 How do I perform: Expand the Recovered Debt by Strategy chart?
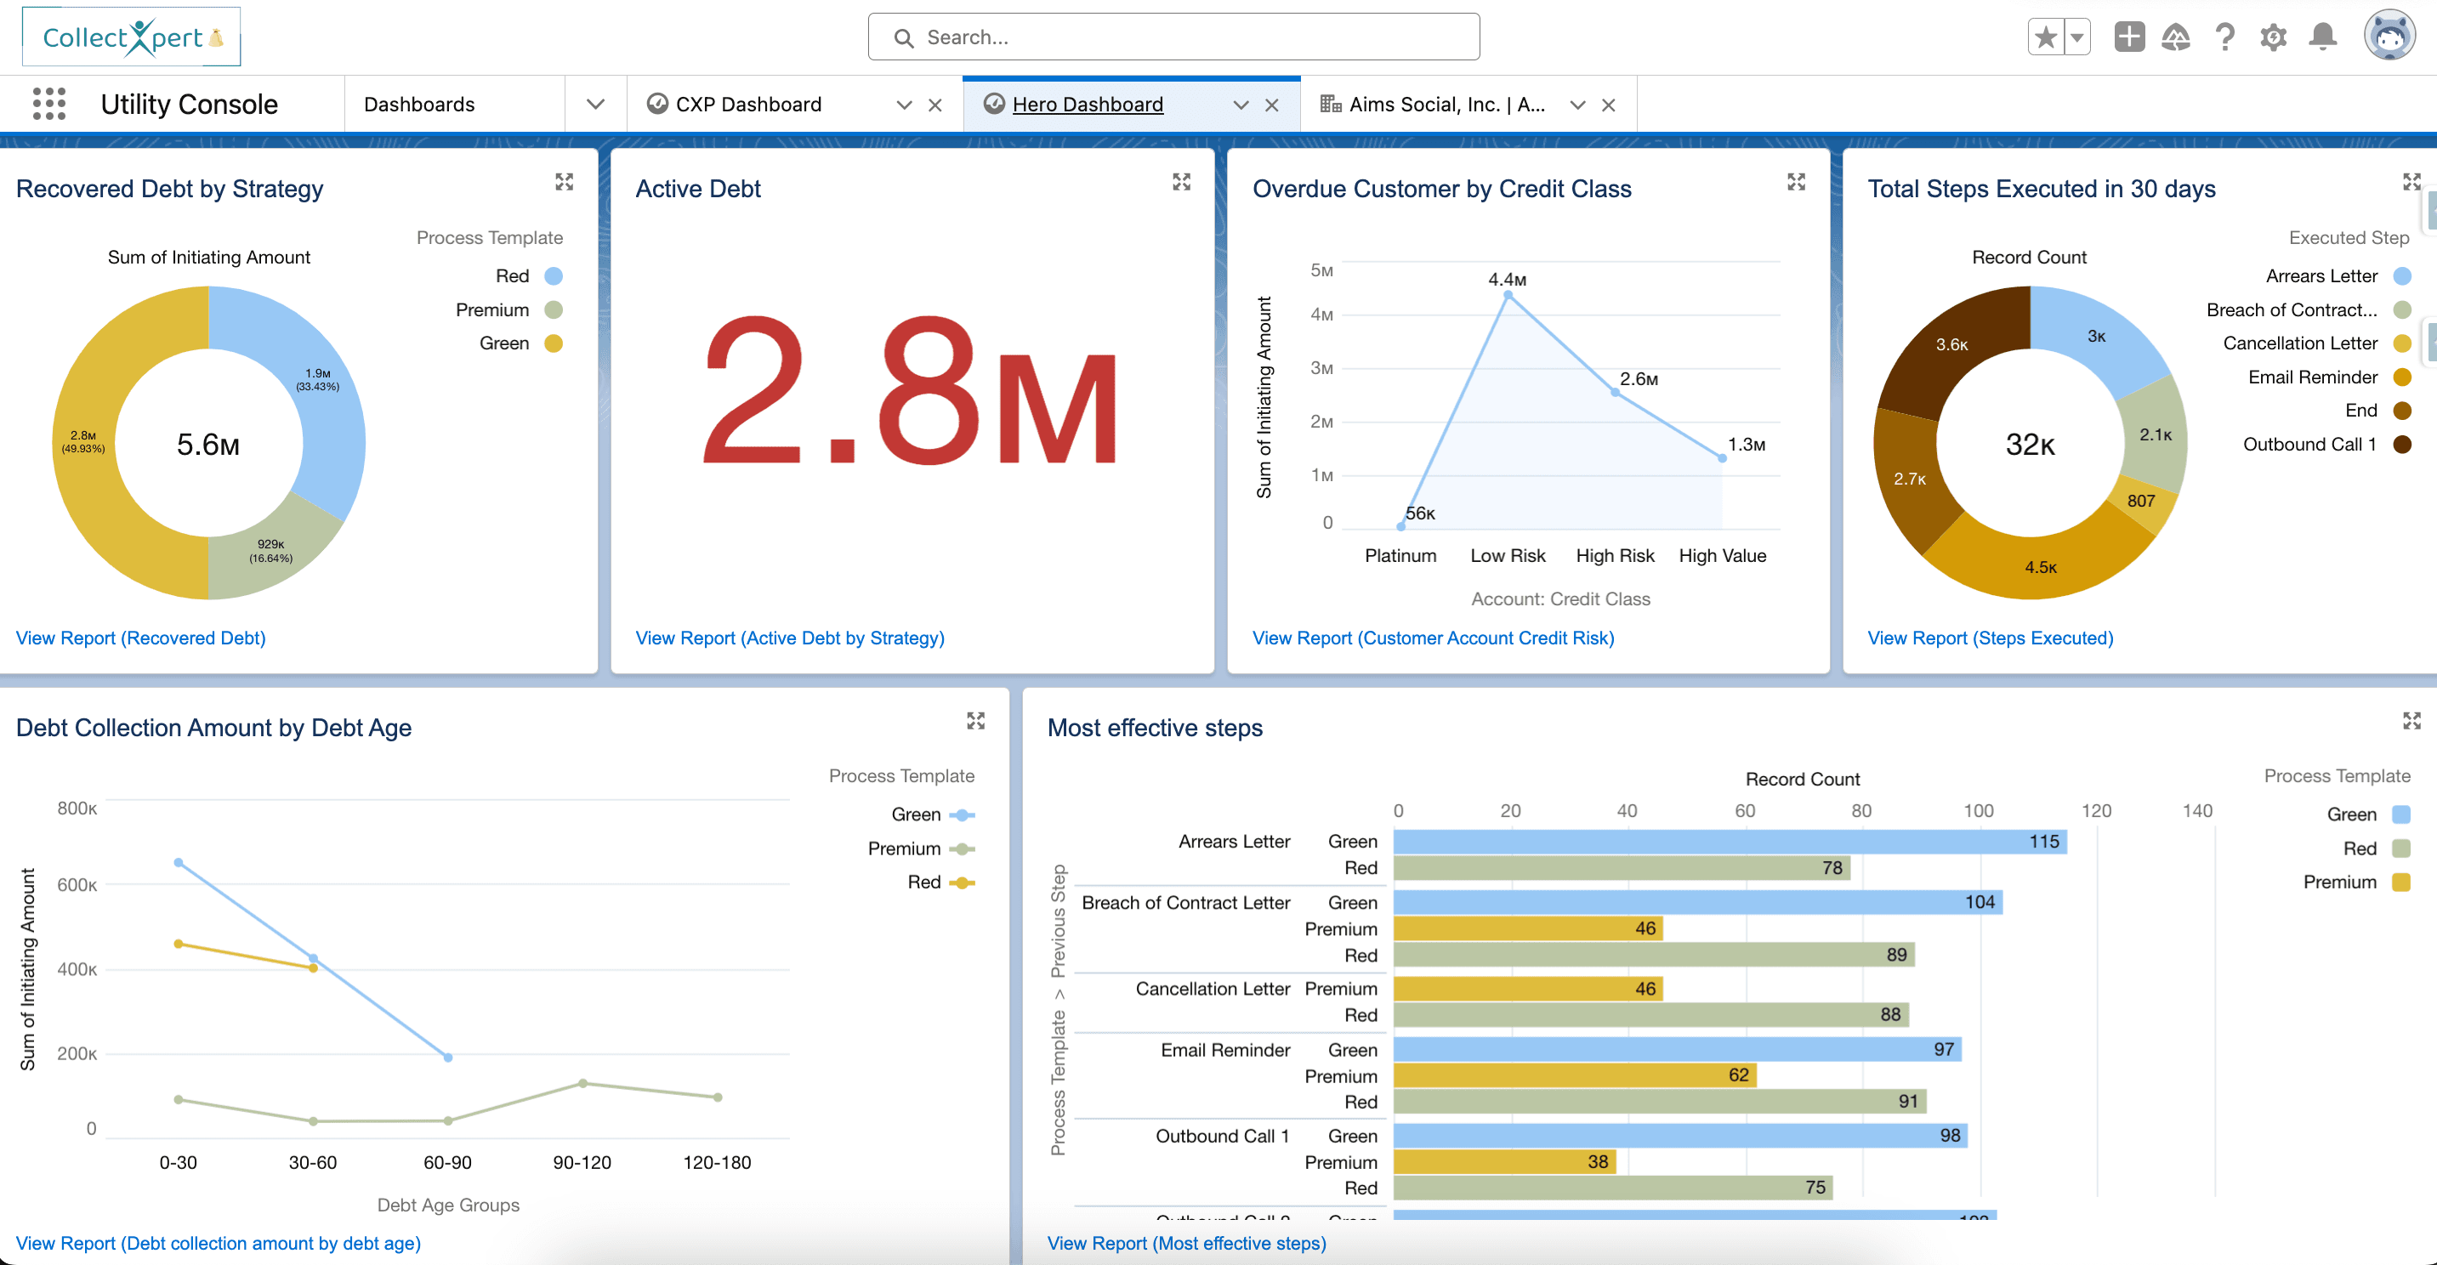[x=565, y=182]
